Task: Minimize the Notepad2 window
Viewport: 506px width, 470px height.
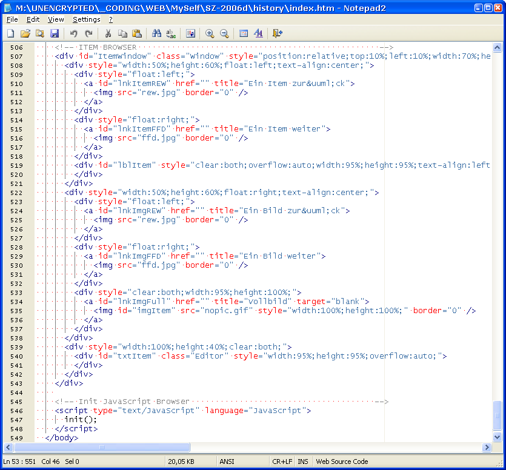Action: (479, 8)
